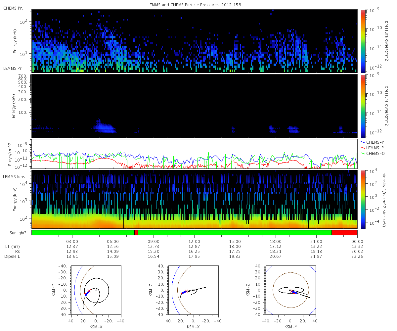Viewport: 397px width, 331px height.
Task: Click Dipole L value 23.26
Action: 357,257
